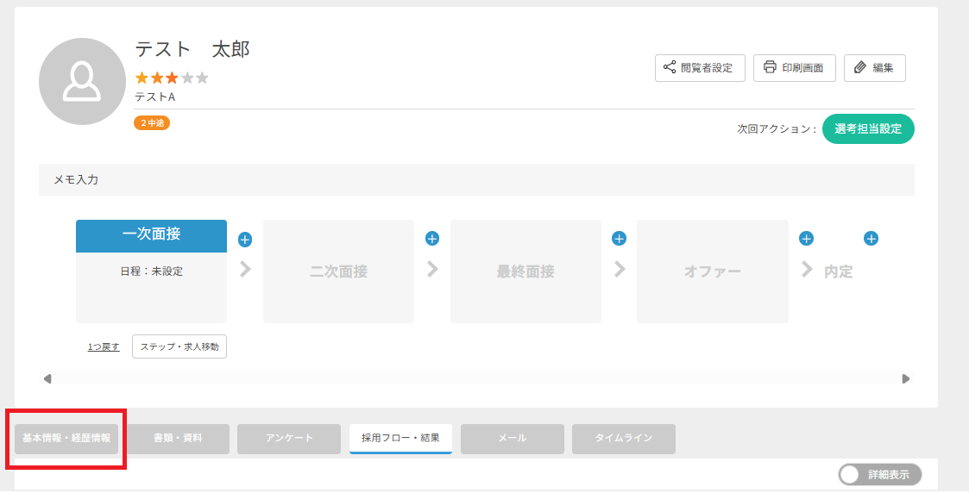The width and height of the screenshot is (969, 493).
Task: Click the last plus icon above 内定
Action: (871, 239)
